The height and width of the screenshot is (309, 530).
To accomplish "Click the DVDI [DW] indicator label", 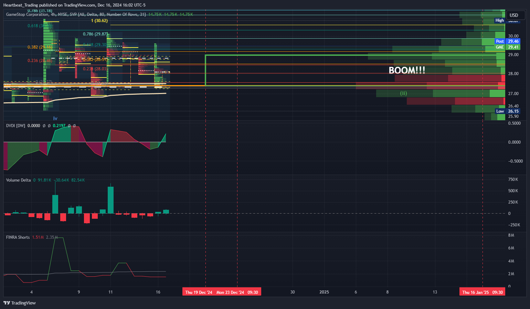I will coord(15,126).
